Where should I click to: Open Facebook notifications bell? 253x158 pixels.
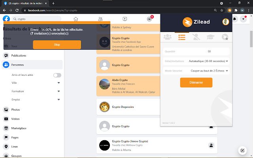(235, 19)
